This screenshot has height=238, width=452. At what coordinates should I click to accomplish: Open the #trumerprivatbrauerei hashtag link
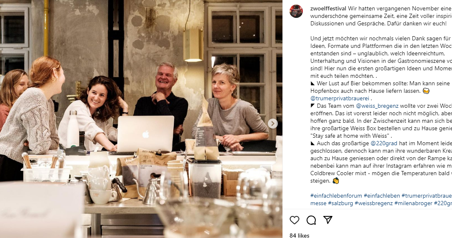pos(427,196)
